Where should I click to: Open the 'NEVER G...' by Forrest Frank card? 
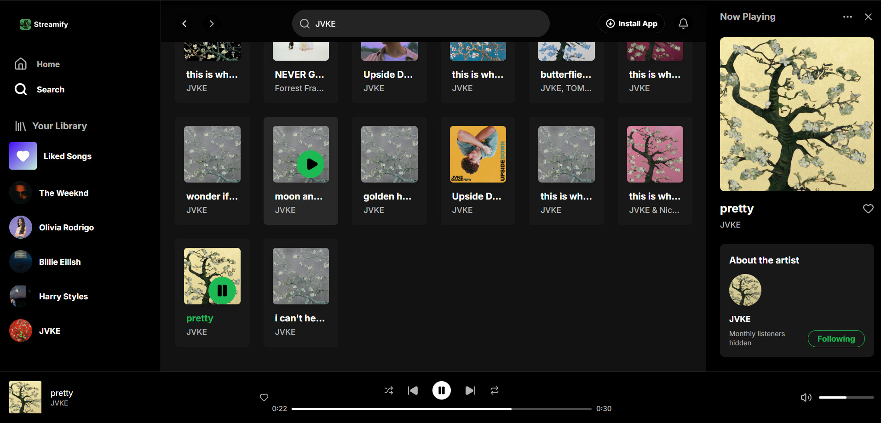pos(301,72)
